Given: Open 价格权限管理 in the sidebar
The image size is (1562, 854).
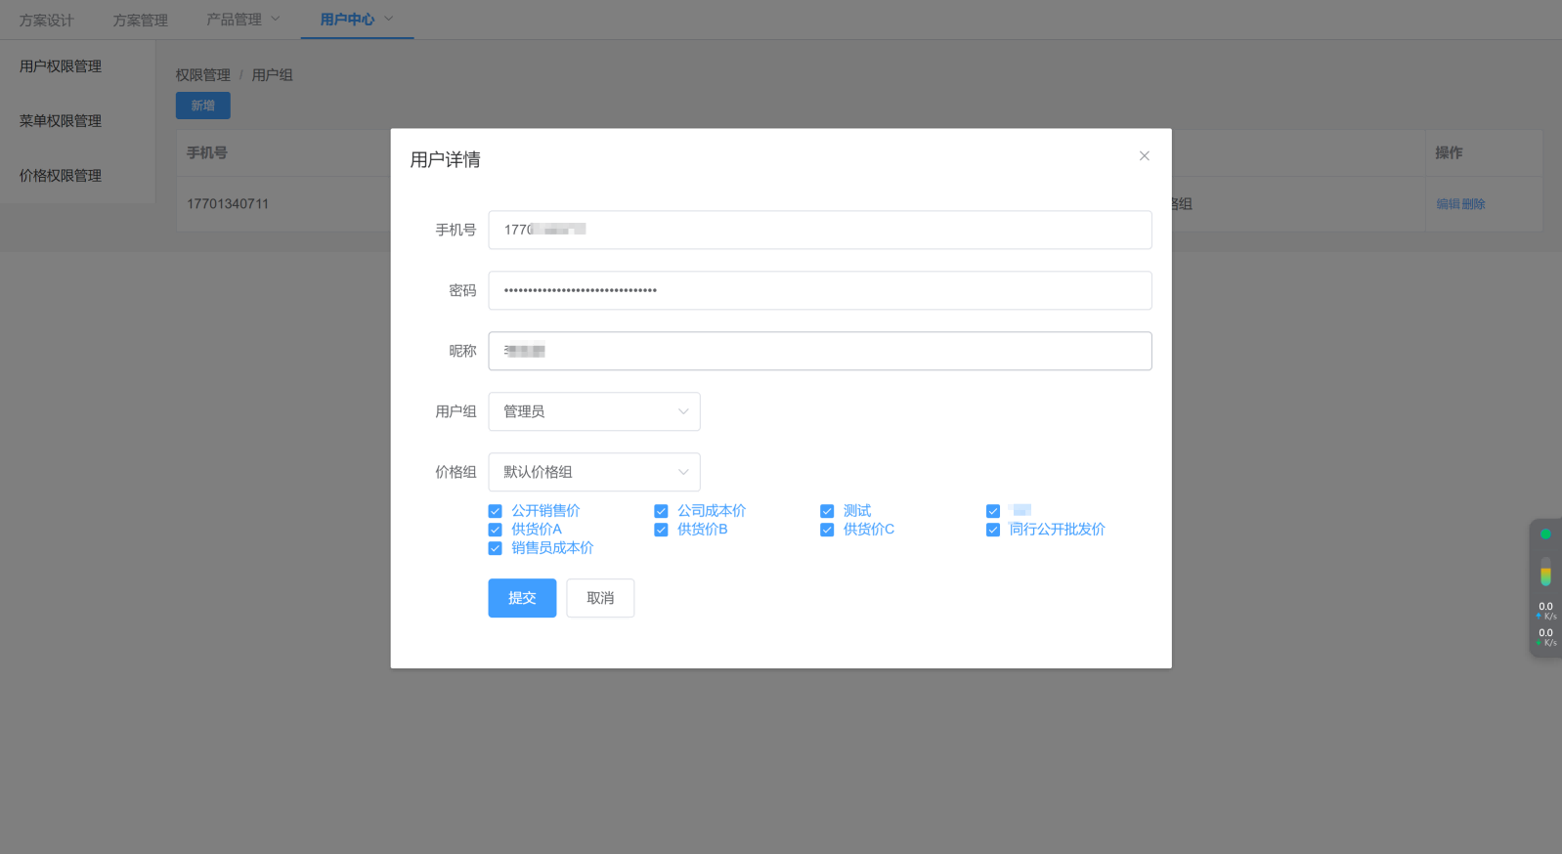Looking at the screenshot, I should pyautogui.click(x=61, y=176).
